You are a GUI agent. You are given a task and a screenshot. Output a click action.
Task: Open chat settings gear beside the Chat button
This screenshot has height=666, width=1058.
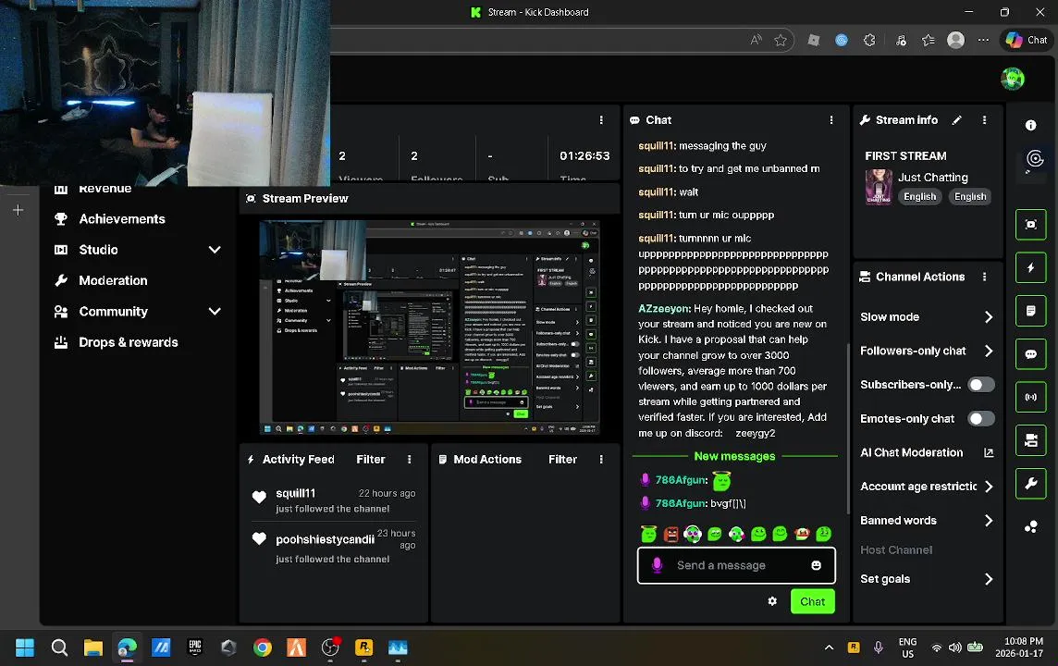point(772,601)
